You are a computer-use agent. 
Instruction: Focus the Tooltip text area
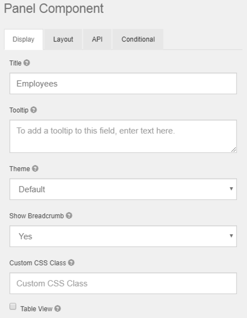point(123,136)
